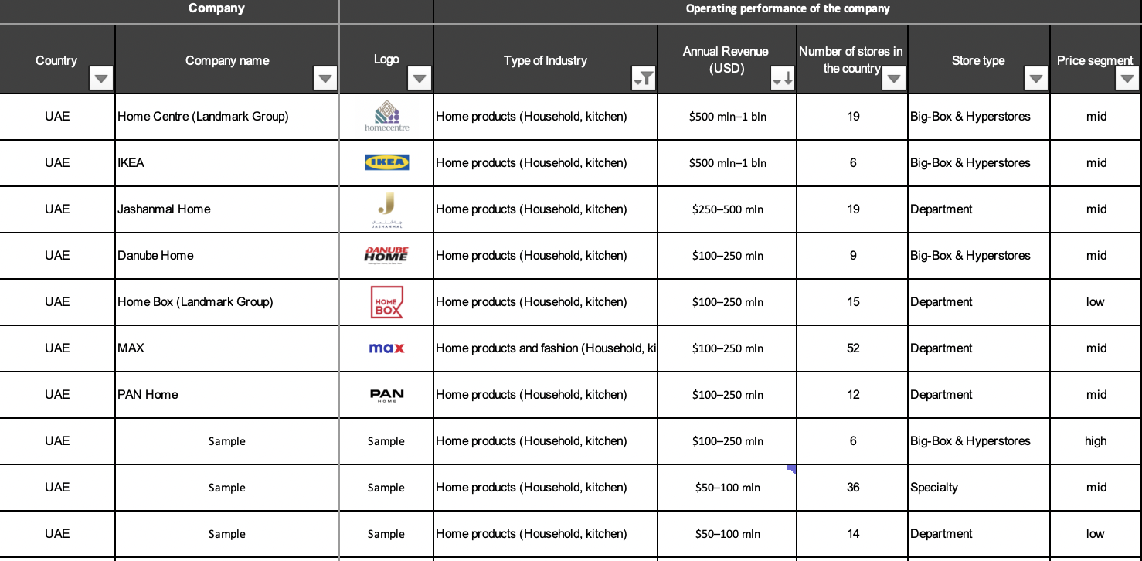Select Home Box's 'low' price segment cell

click(x=1096, y=302)
